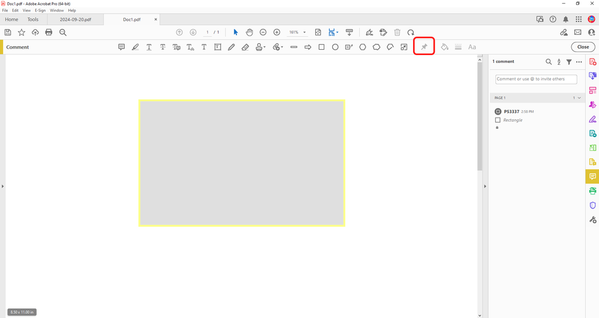Switch to the 2024-09-20.pdf tab
This screenshot has width=599, height=318.
76,20
